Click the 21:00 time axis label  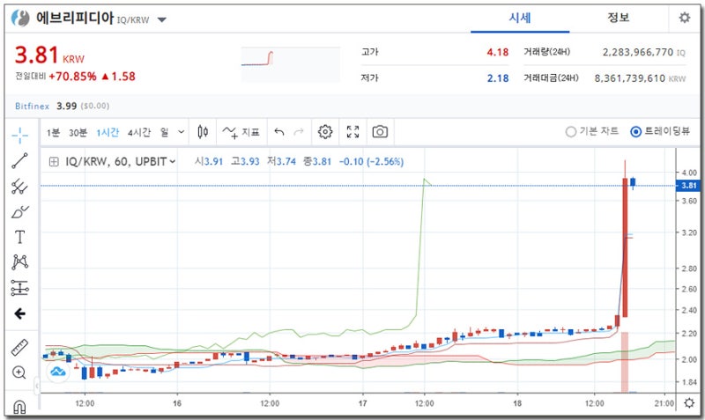pyautogui.click(x=664, y=403)
